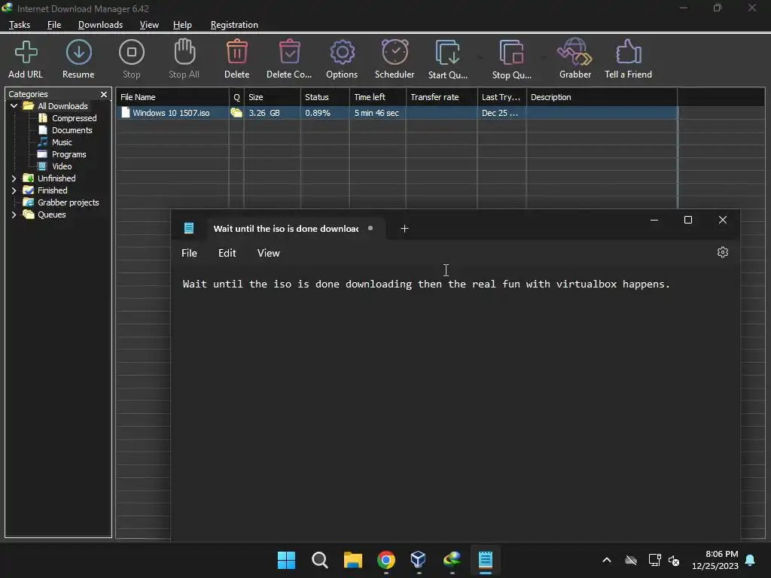Open Windows Start menu

(286, 560)
